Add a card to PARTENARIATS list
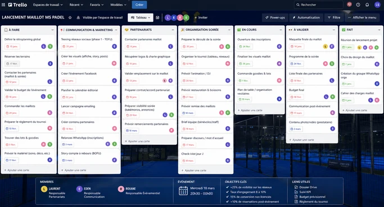 pos(137,141)
